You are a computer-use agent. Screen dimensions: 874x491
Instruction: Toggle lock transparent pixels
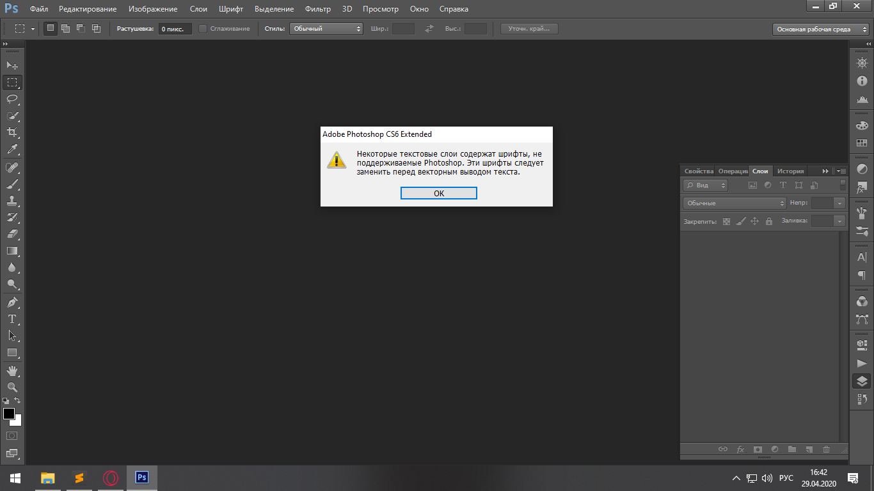726,221
